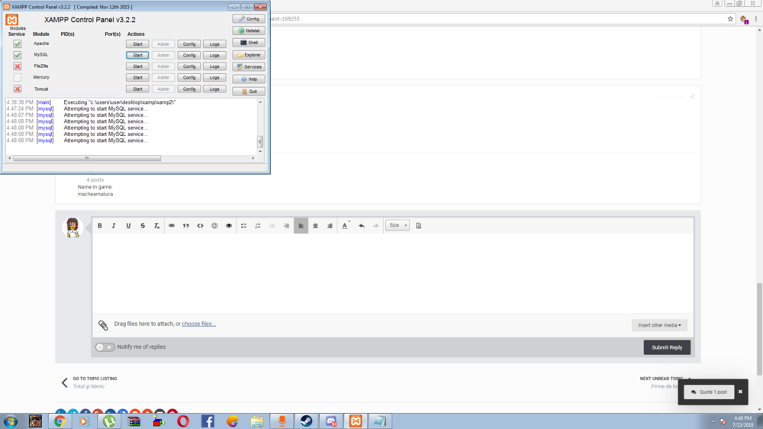Toggle the FileZilla service install mark

(x=18, y=66)
